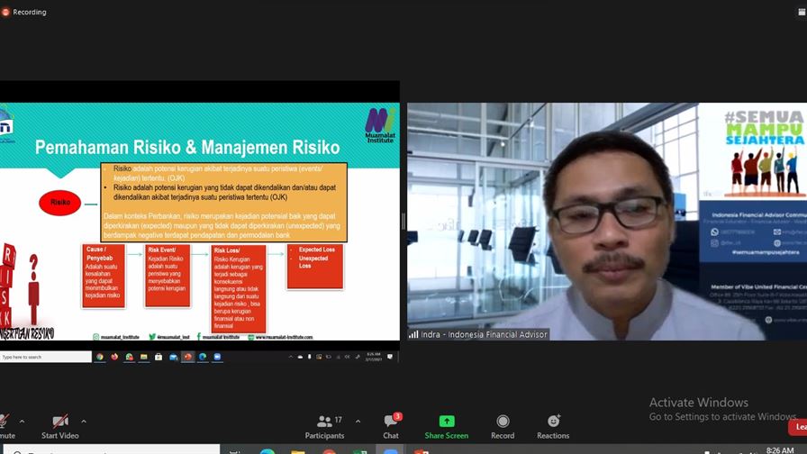Click the Recording indicator at top left
This screenshot has height=454, width=807.
24,12
